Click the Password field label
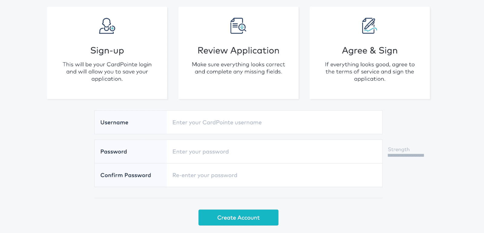484x233 pixels. (x=114, y=152)
